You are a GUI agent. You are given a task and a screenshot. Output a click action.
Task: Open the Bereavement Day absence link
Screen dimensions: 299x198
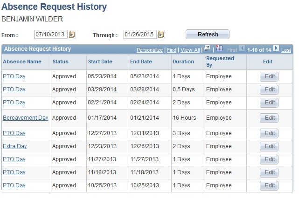pyautogui.click(x=25, y=118)
